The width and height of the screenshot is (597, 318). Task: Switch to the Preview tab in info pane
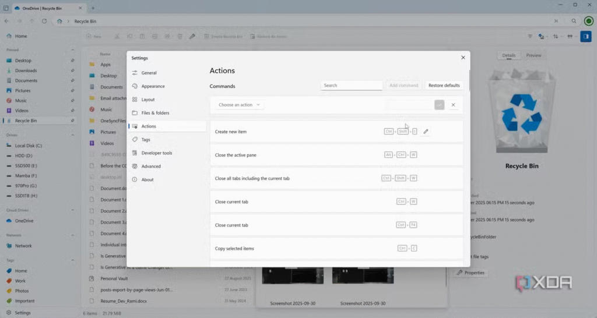(x=533, y=55)
